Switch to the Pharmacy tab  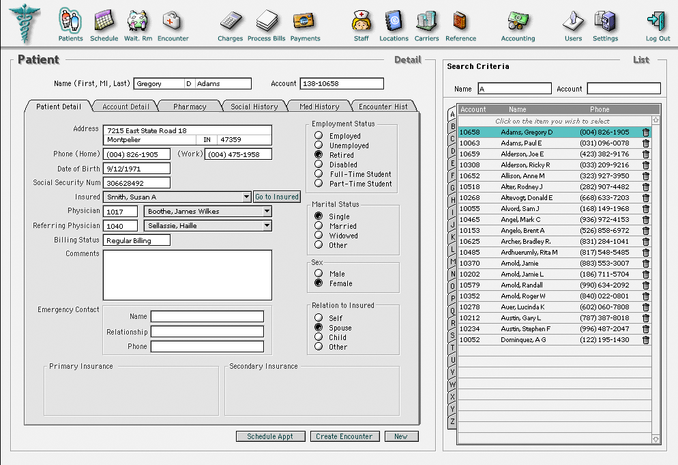click(190, 107)
